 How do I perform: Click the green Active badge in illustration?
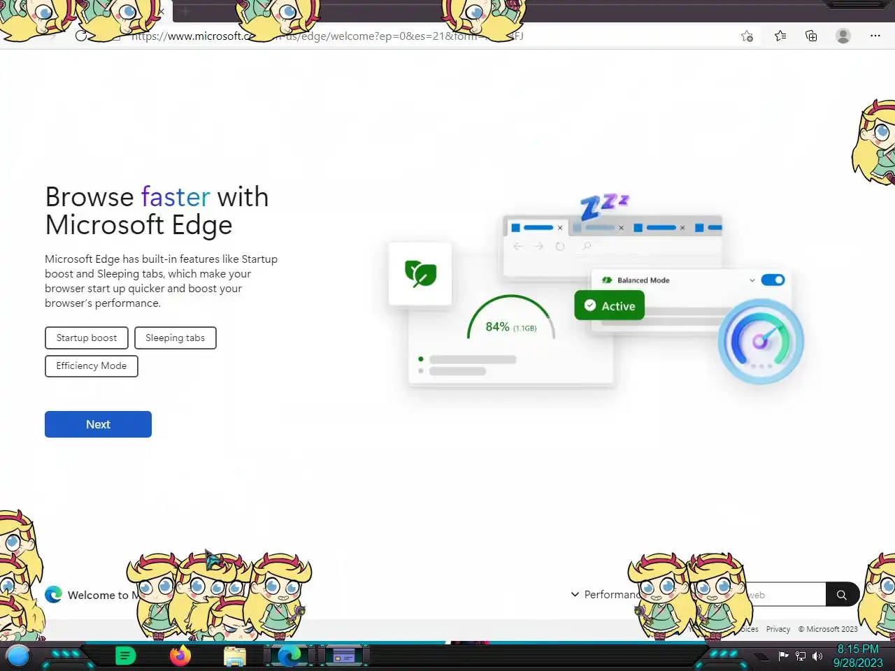coord(610,305)
